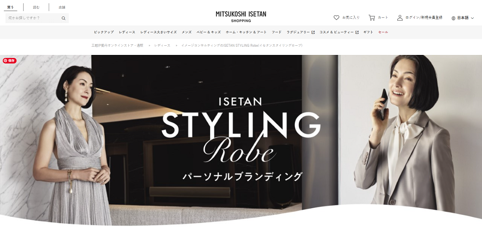Click the login person icon
Viewport: 482px width, 227px height.
(x=400, y=17)
